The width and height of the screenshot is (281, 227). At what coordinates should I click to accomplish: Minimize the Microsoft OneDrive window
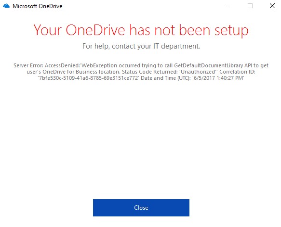click(x=228, y=6)
